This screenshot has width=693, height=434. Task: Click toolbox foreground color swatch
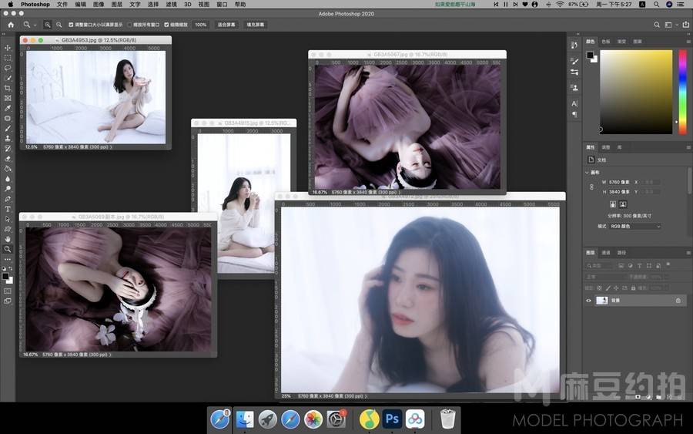(x=5, y=277)
